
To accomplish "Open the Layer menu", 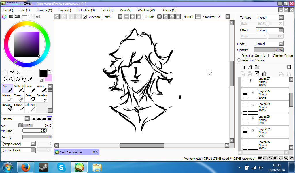I will coord(65,10).
